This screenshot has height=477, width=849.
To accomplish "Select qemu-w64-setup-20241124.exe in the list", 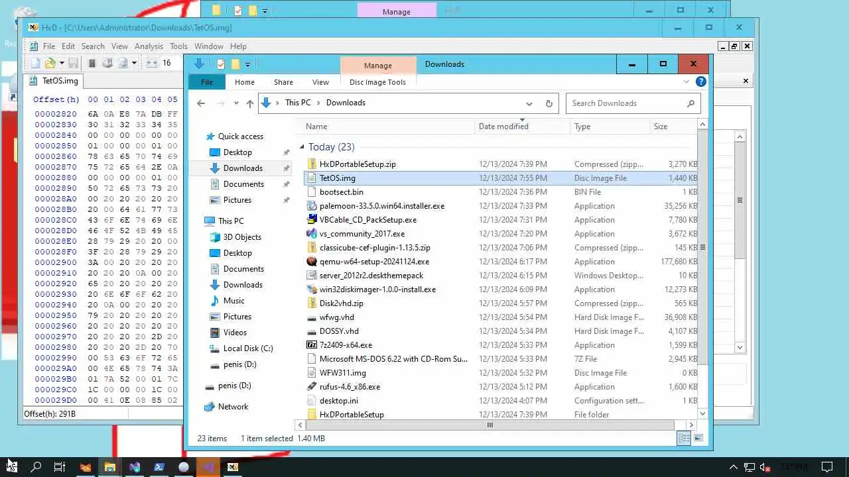I will click(374, 262).
